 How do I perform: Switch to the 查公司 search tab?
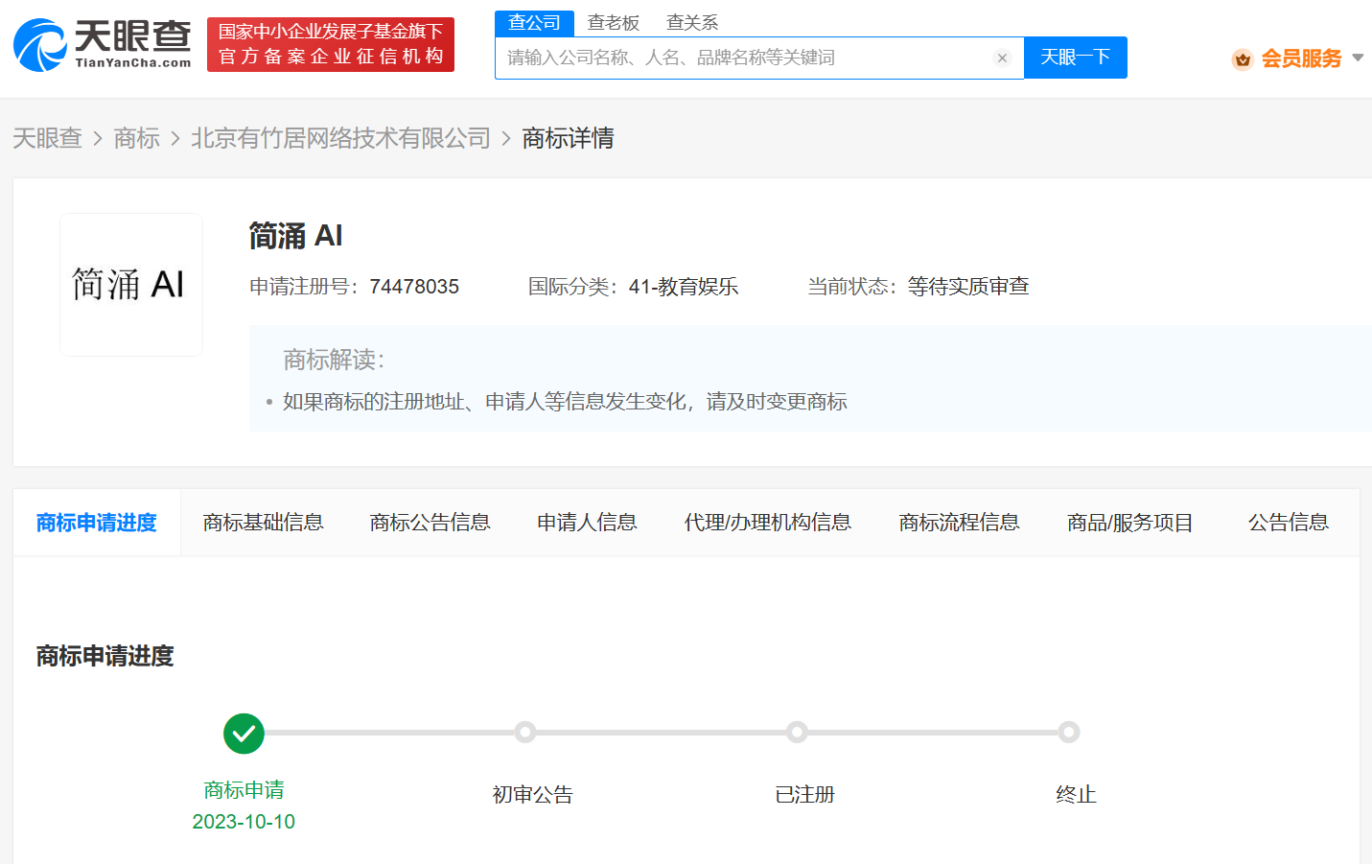(x=534, y=23)
